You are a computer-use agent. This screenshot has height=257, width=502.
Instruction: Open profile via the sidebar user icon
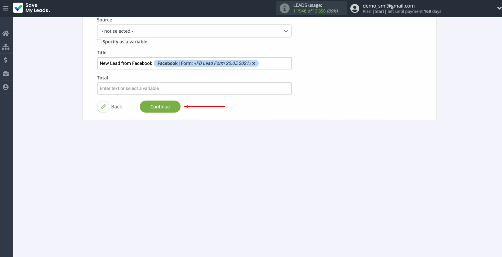6,87
